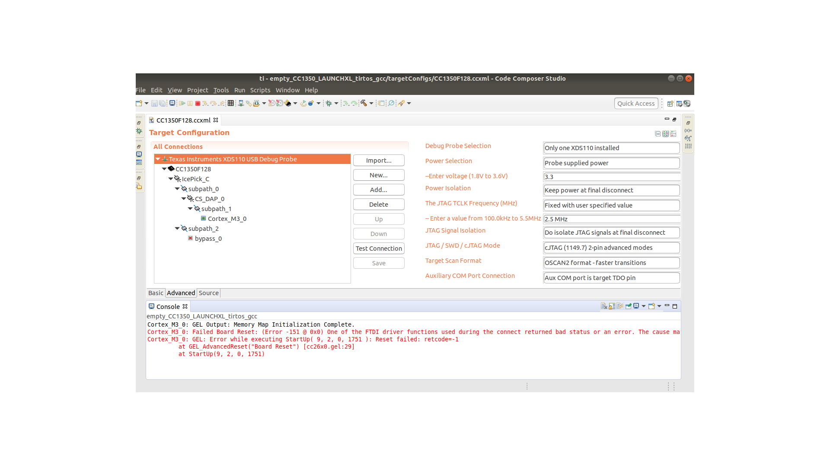Click the Test Connection button
Image resolution: width=830 pixels, height=466 pixels.
click(x=379, y=249)
